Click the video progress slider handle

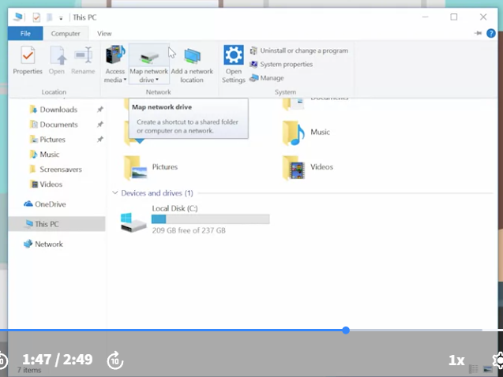346,330
